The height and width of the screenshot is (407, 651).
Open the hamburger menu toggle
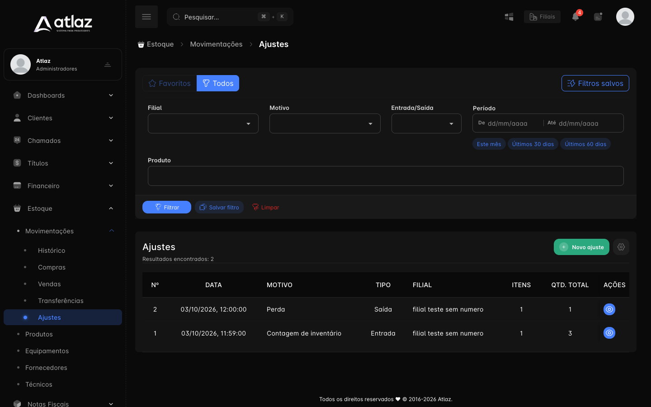(x=146, y=17)
